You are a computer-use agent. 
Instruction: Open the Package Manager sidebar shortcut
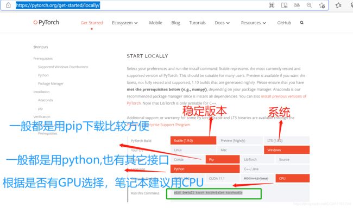pyautogui.click(x=51, y=83)
